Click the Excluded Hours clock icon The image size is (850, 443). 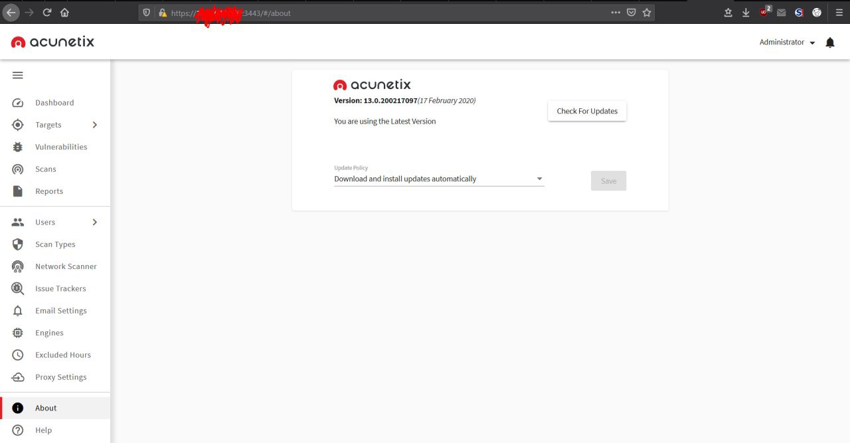[18, 355]
